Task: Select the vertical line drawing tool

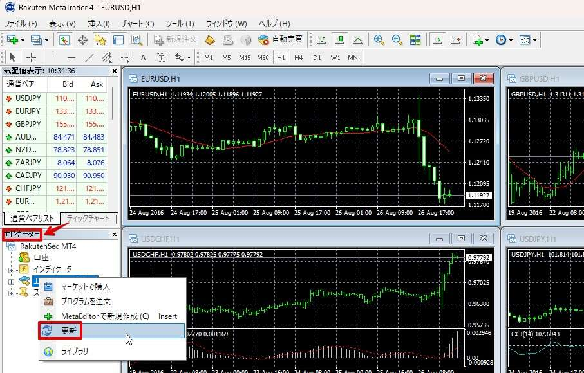Action: coord(53,58)
